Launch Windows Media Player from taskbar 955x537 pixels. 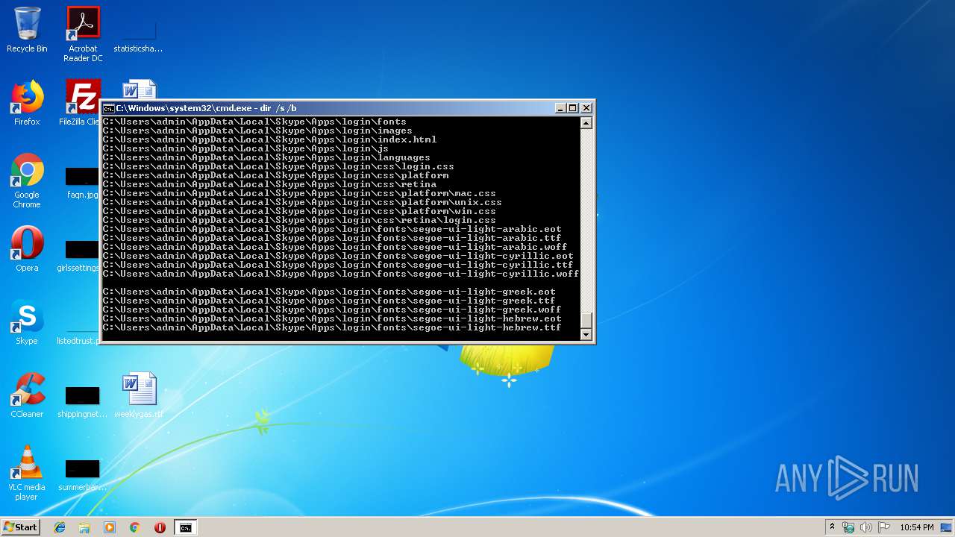(x=110, y=527)
